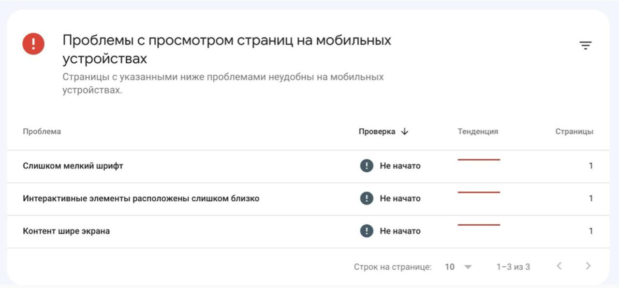Click status icon for Контент шире экрана
The width and height of the screenshot is (619, 288).
click(x=367, y=231)
